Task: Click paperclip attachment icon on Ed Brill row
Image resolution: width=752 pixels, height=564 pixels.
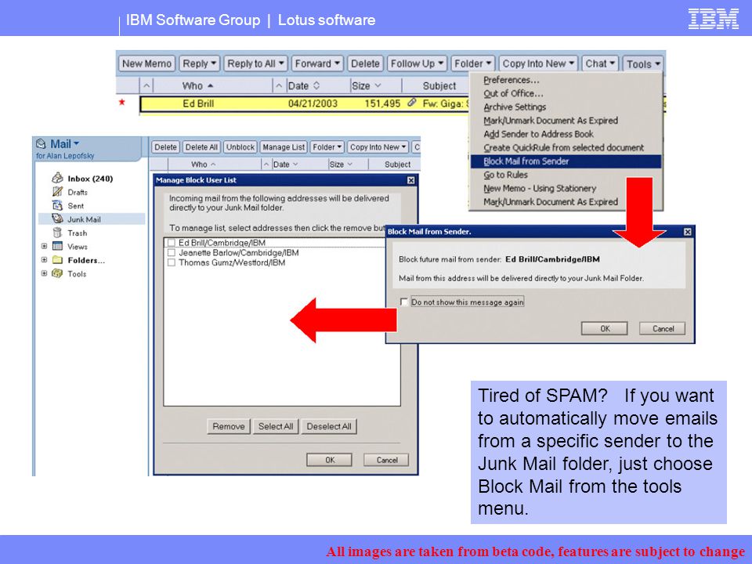Action: click(x=411, y=103)
